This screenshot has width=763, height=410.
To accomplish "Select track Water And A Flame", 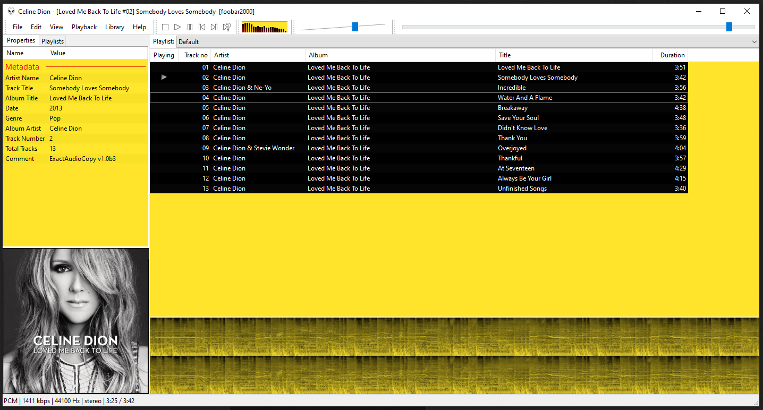I will (x=419, y=98).
